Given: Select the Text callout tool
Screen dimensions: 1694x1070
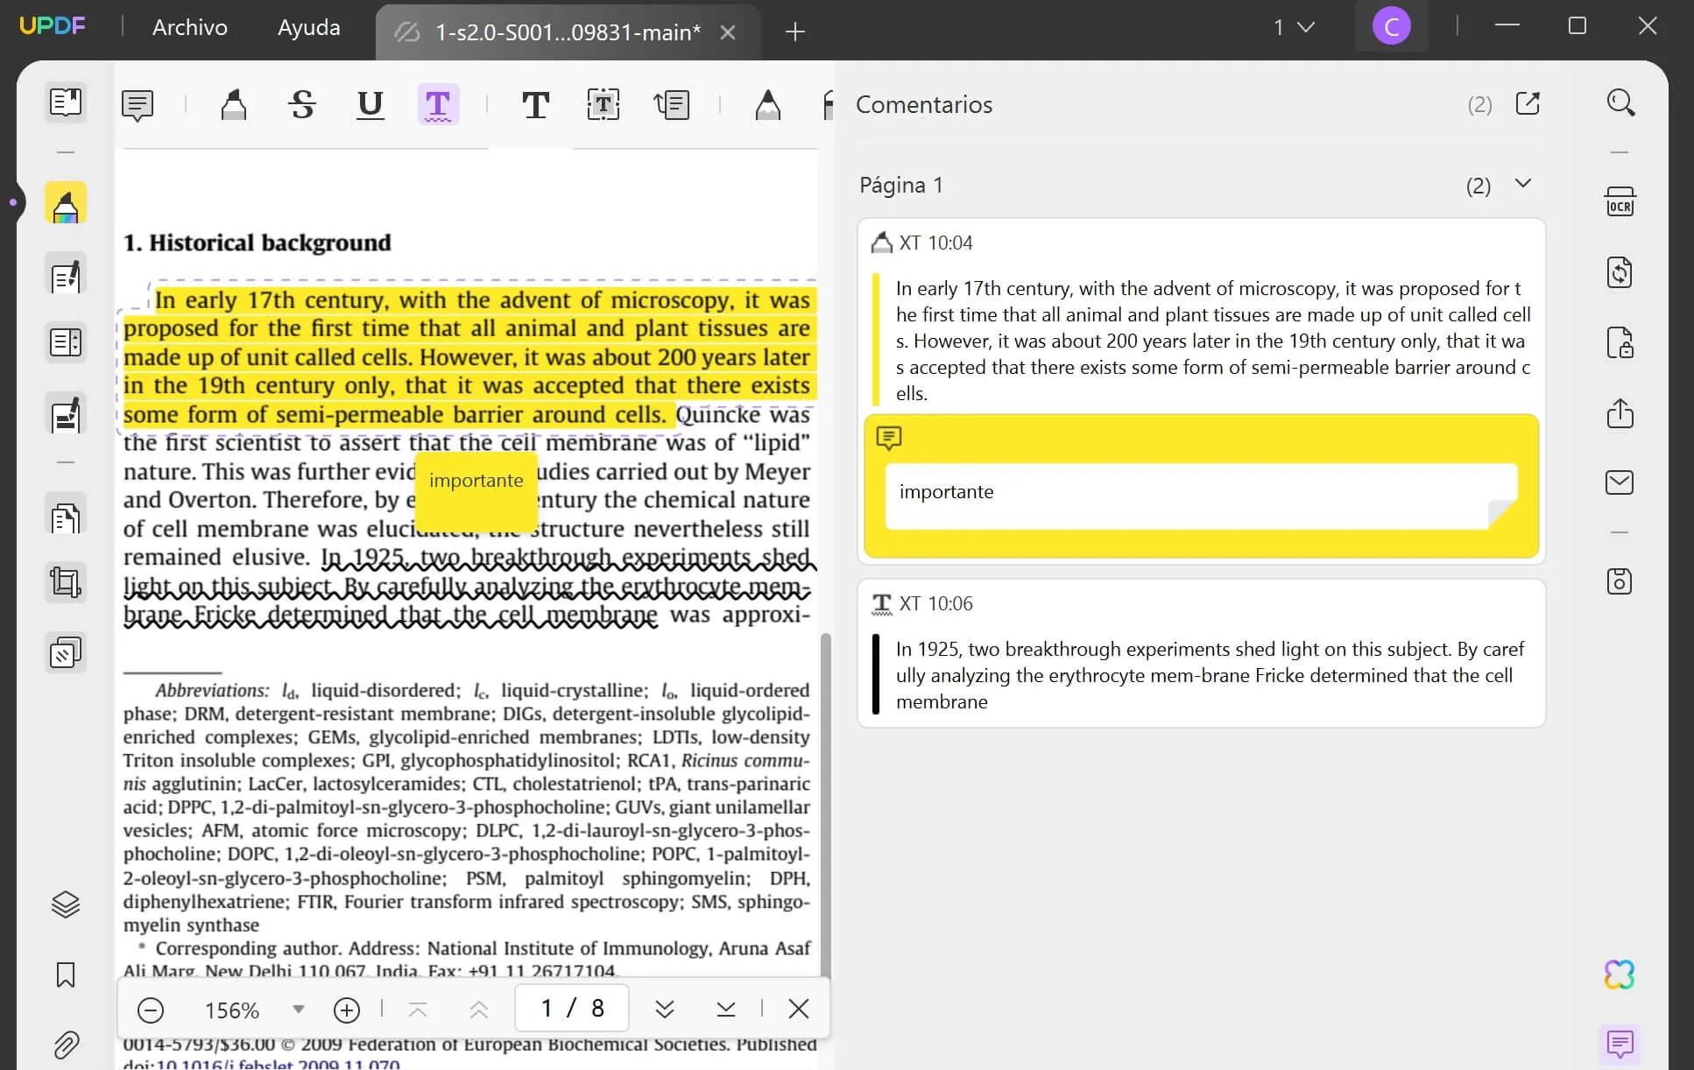Looking at the screenshot, I should tap(672, 105).
